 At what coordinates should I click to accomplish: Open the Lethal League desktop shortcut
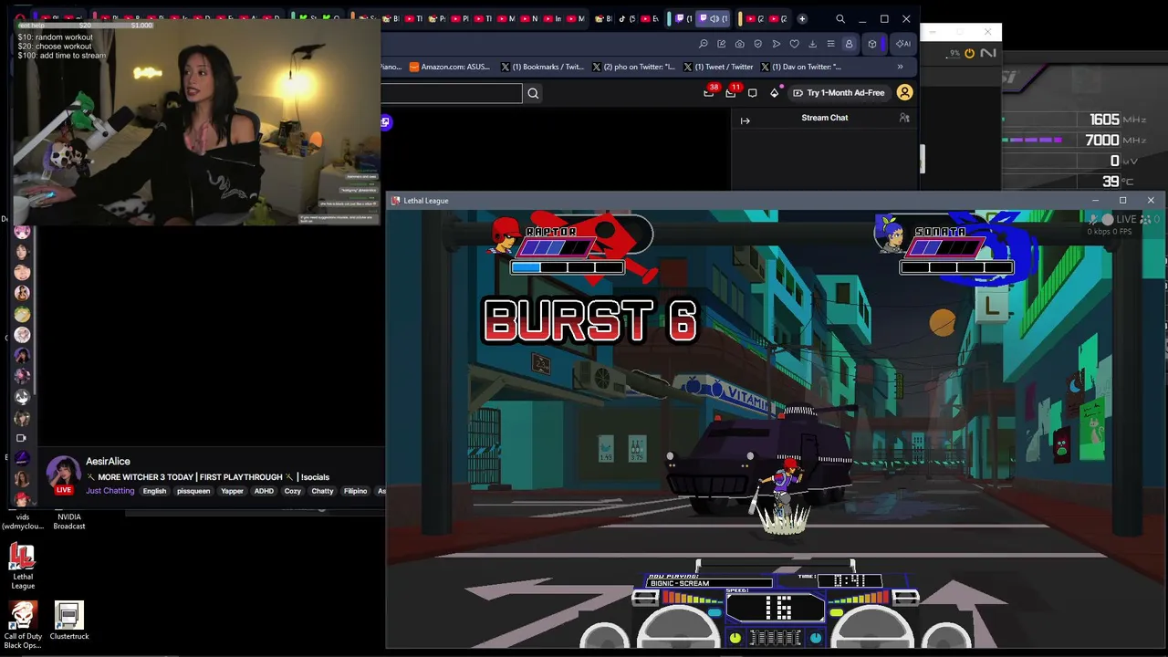[x=23, y=567]
